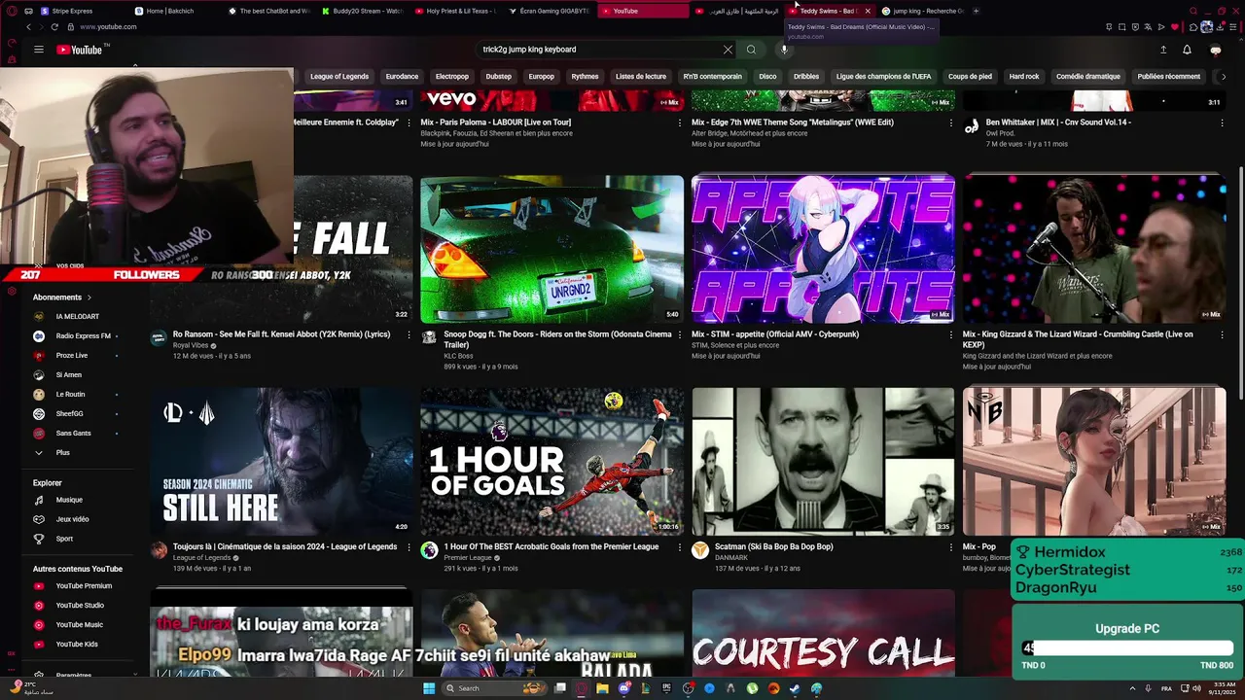Open more options for 1 Hour Of Goals video
The height and width of the screenshot is (700, 1245).
click(680, 547)
